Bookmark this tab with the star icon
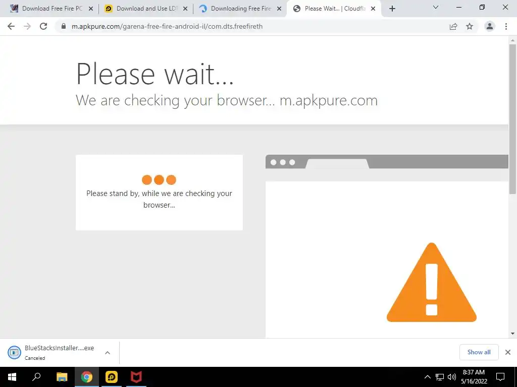Screen dimensions: 517x387 pos(470,26)
